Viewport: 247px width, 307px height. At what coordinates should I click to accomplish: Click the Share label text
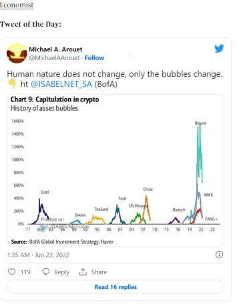(99, 272)
